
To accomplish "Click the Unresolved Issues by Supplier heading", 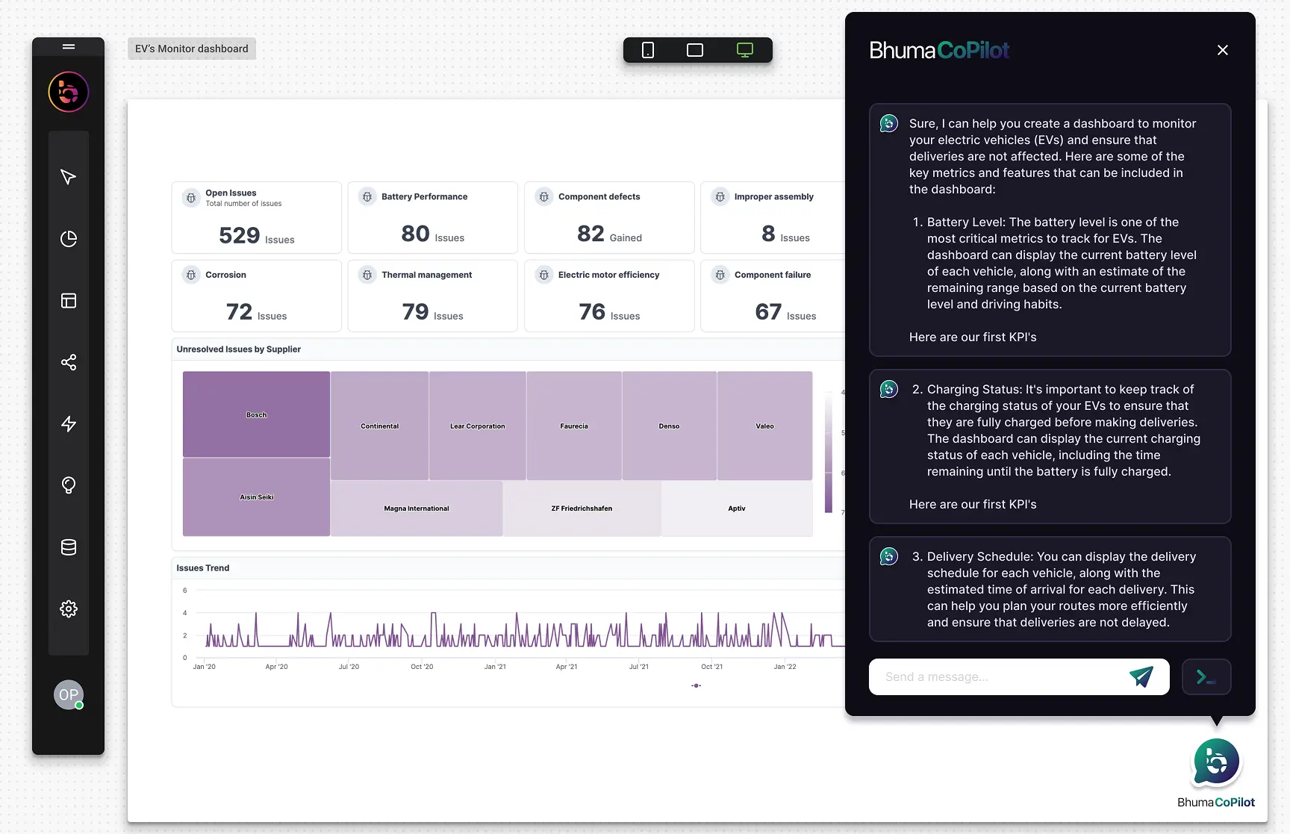I will pos(239,349).
